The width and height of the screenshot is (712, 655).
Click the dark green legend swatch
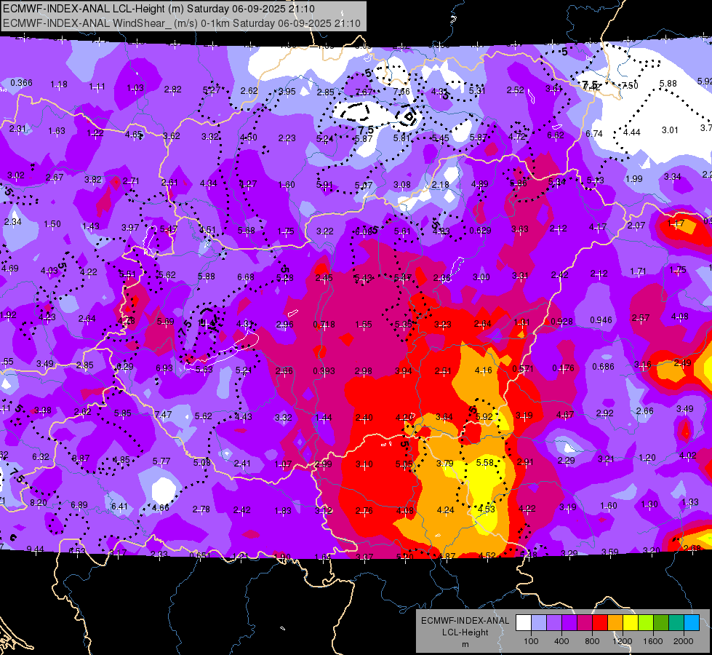[x=661, y=622]
